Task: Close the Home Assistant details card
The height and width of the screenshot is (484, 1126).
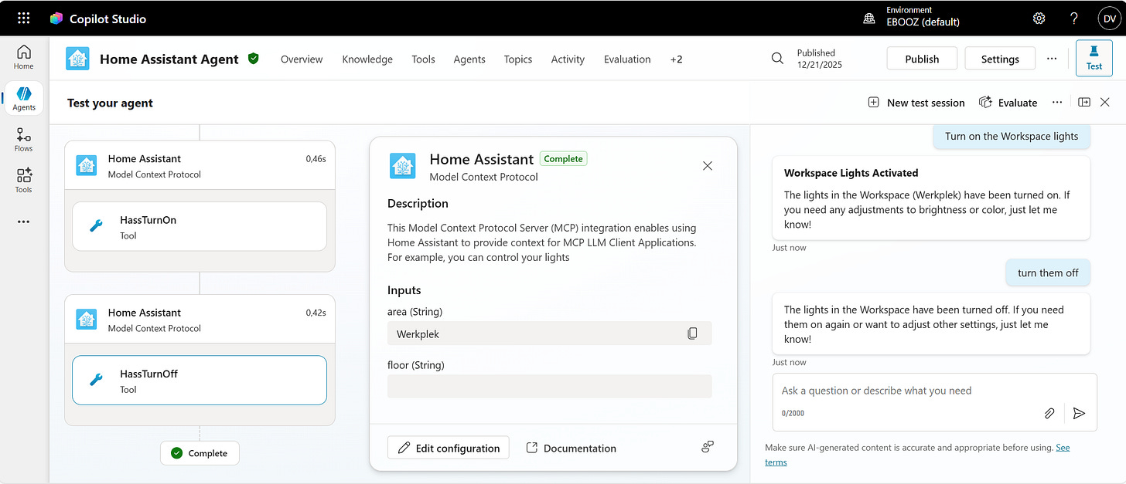Action: tap(708, 166)
